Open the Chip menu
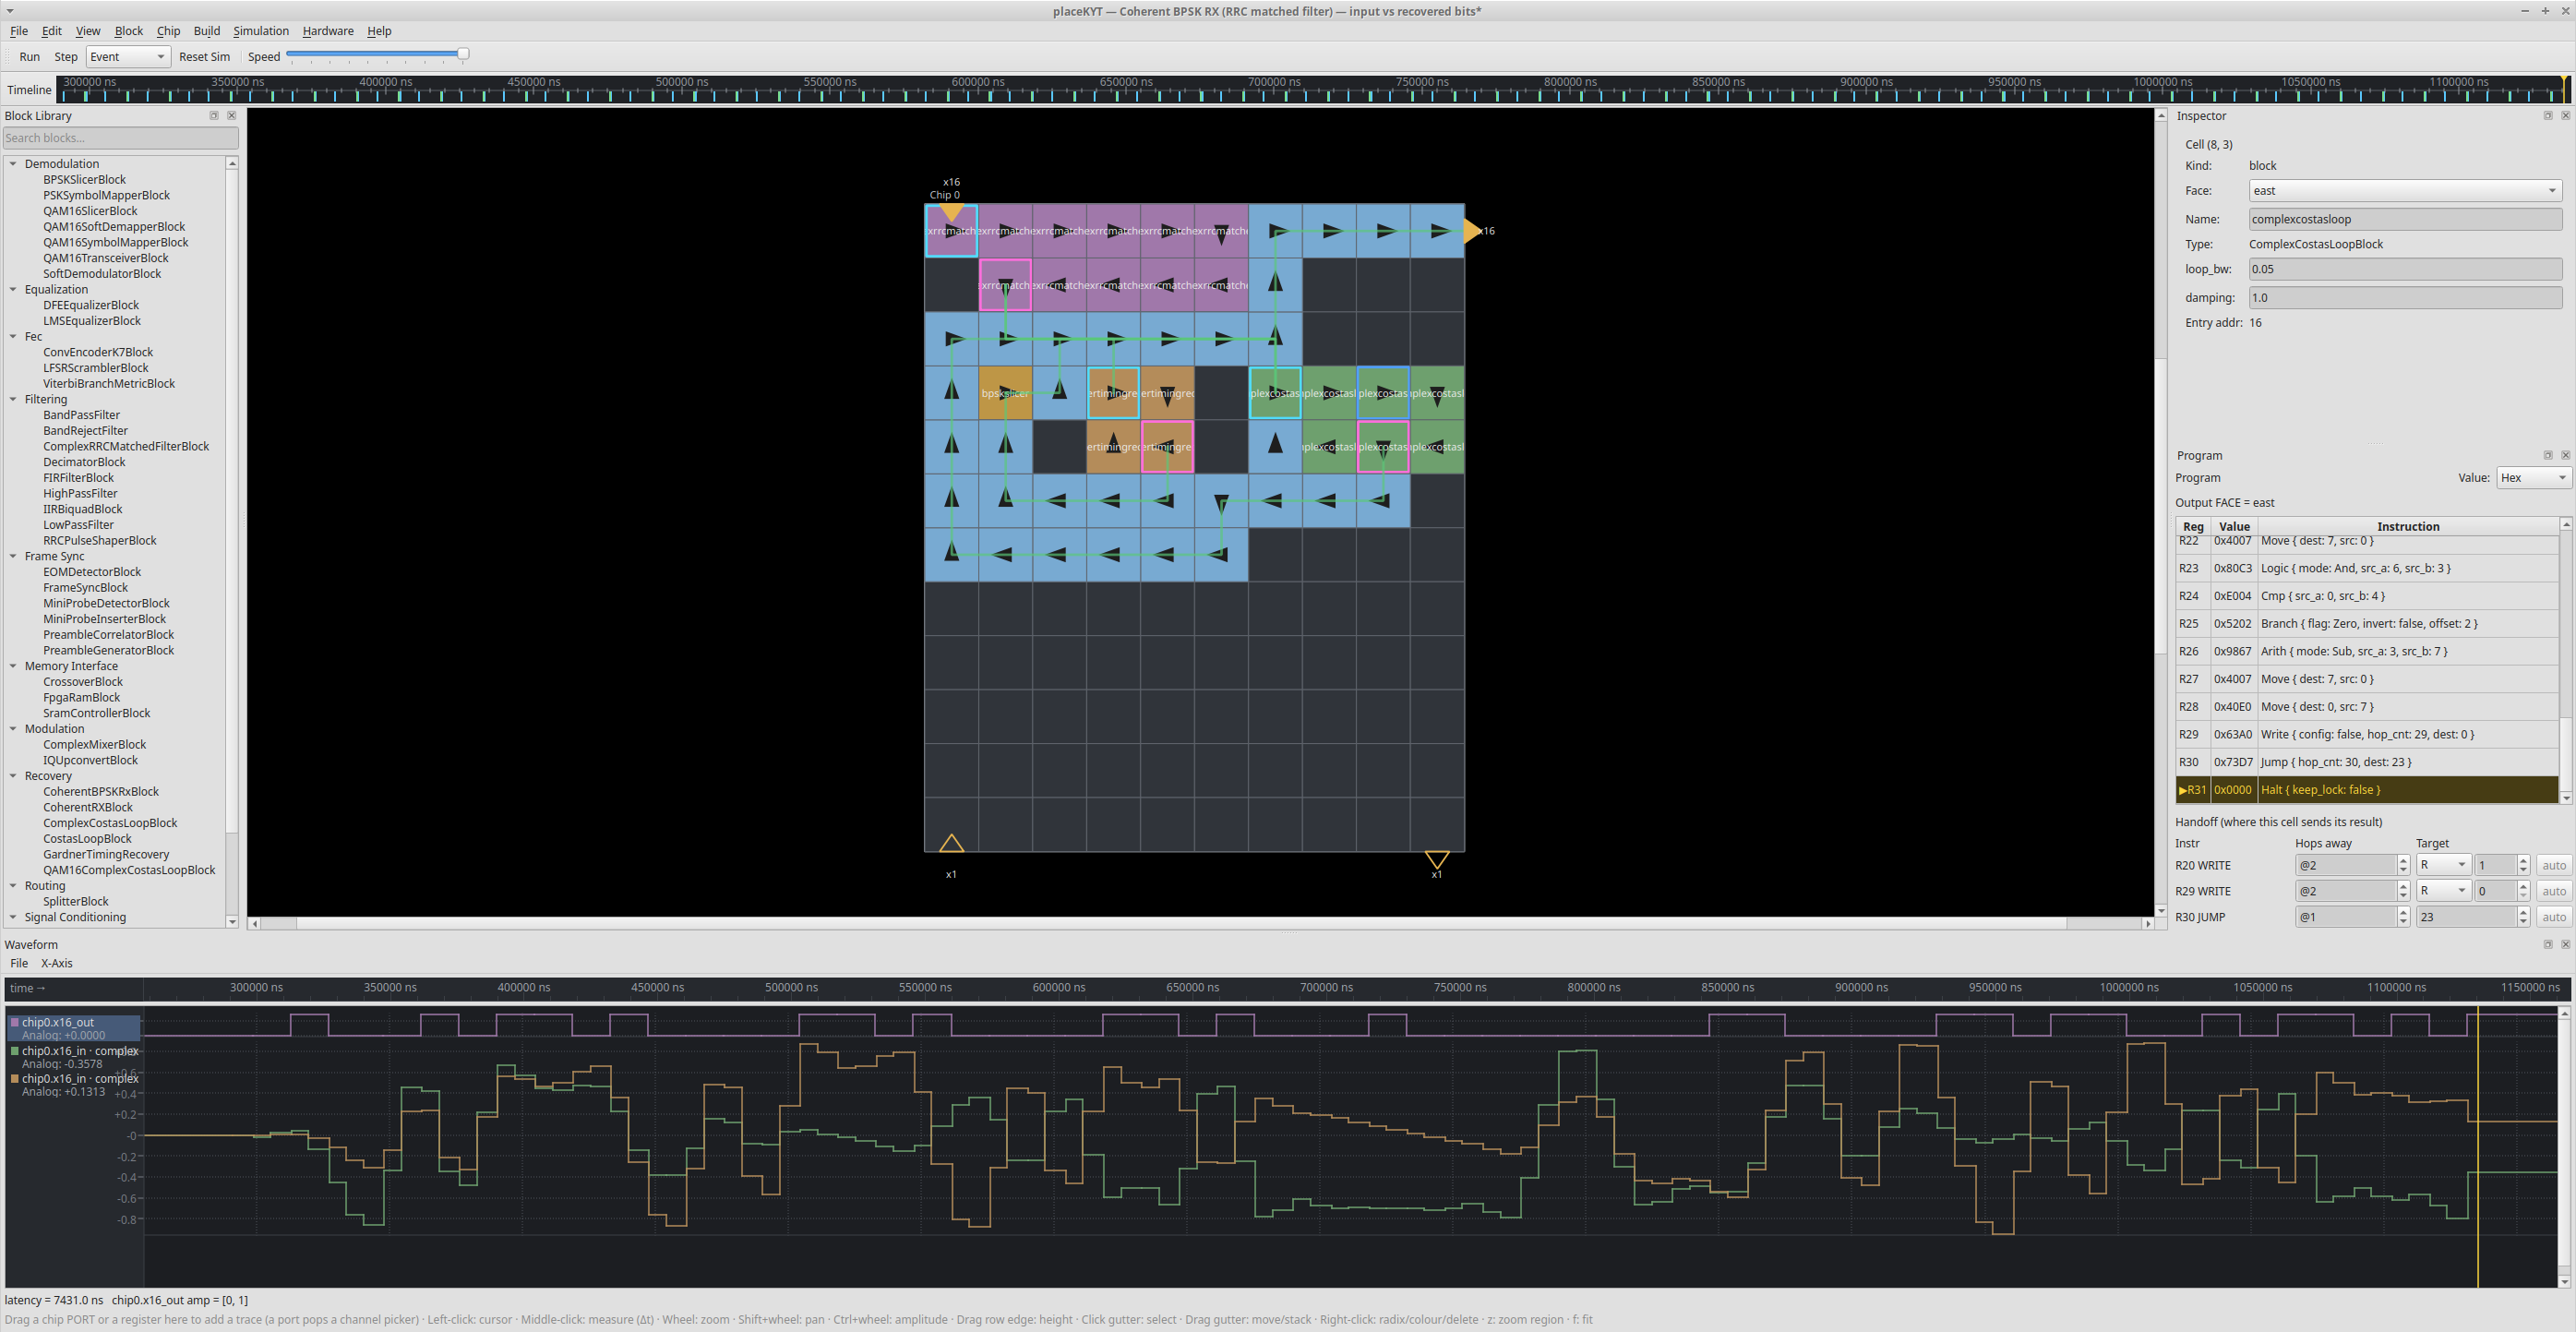Image resolution: width=2576 pixels, height=1332 pixels. (168, 31)
